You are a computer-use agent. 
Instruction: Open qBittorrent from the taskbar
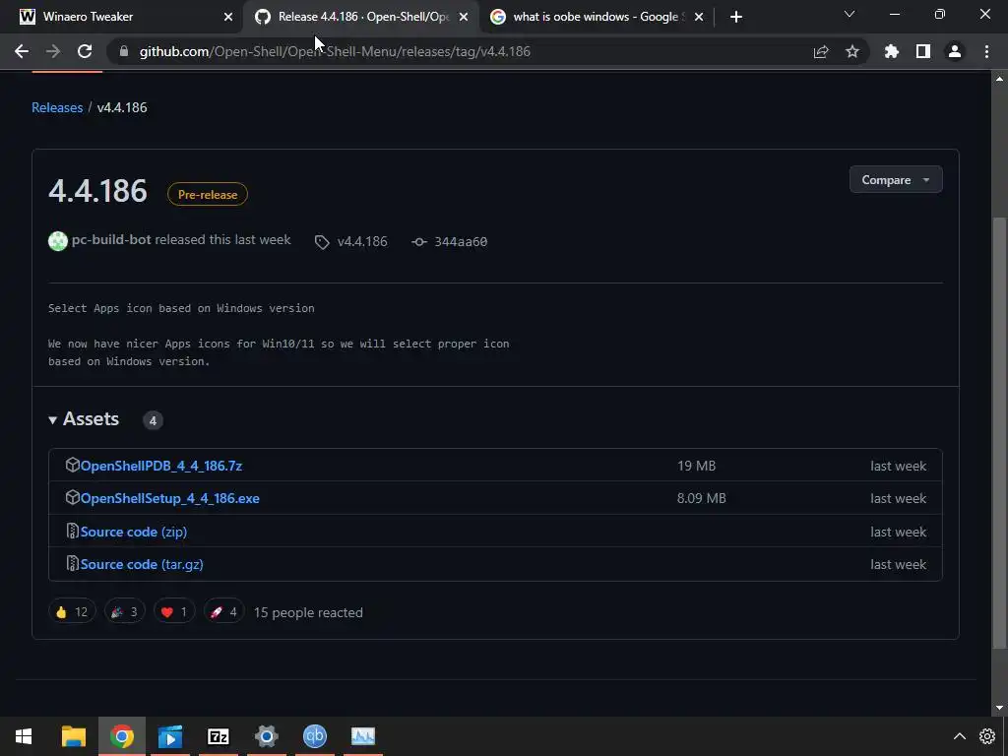[315, 736]
